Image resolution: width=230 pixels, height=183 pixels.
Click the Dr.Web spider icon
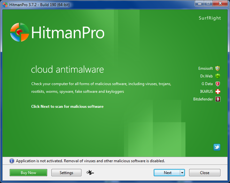point(218,76)
